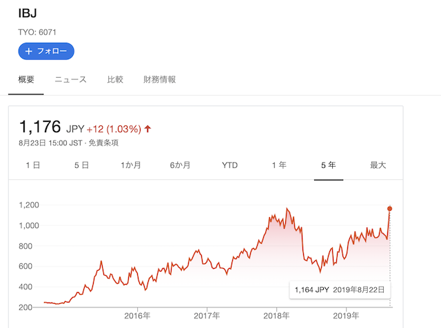The width and height of the screenshot is (441, 328).
Task: Click the 2019年 axis label
Action: 346,316
